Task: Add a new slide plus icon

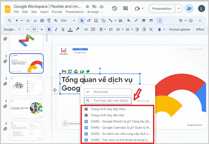Action: click(x=17, y=21)
